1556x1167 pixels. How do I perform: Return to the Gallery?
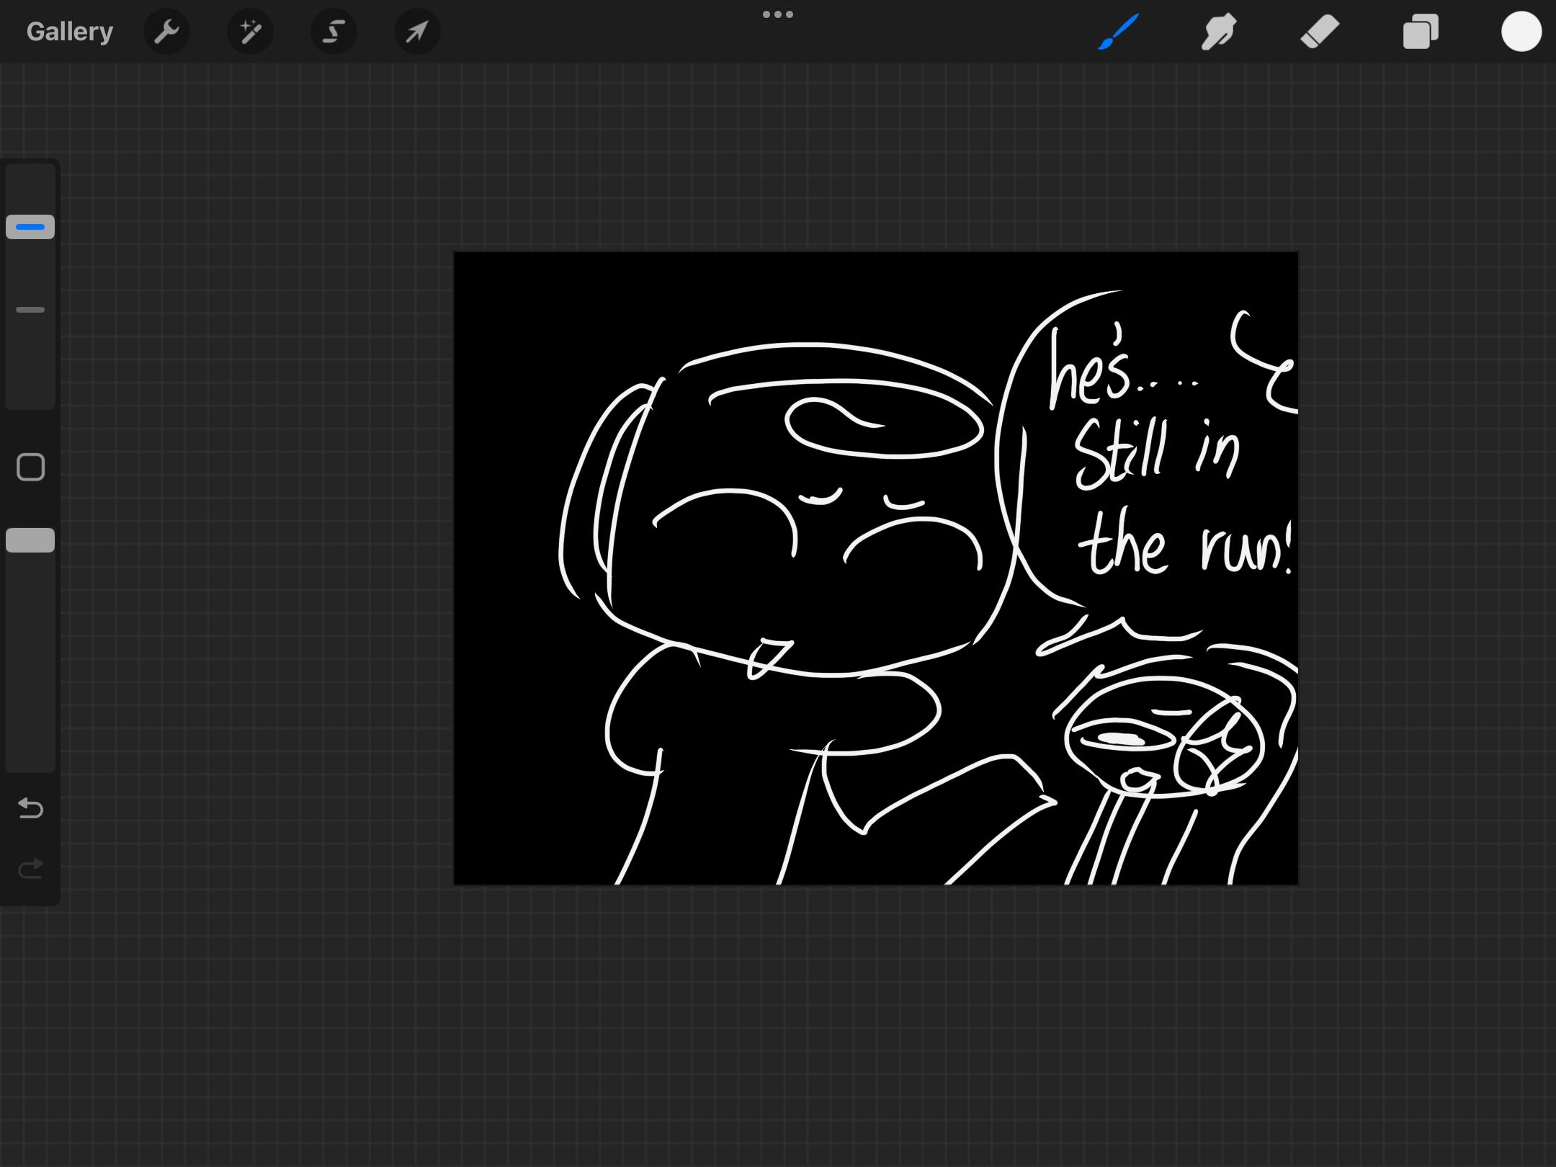pos(70,32)
